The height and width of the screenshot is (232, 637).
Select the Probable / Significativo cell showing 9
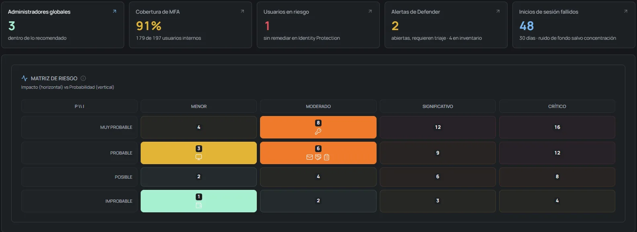(x=438, y=153)
